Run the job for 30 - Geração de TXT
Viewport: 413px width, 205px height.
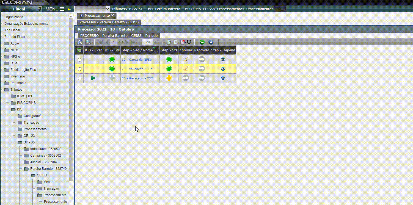click(93, 78)
